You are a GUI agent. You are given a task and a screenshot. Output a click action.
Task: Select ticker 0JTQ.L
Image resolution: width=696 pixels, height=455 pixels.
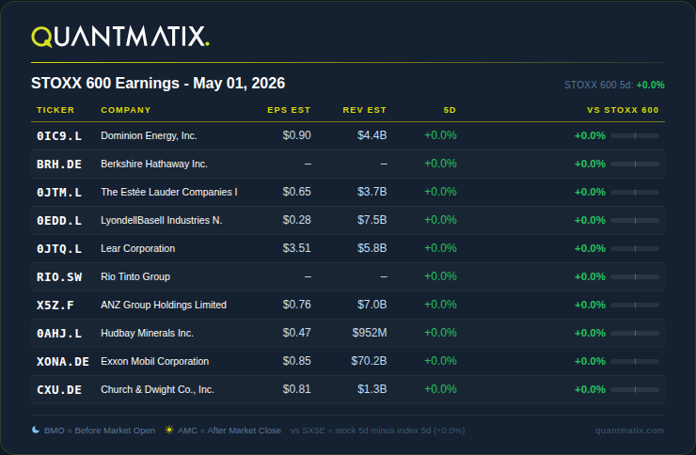(x=59, y=249)
